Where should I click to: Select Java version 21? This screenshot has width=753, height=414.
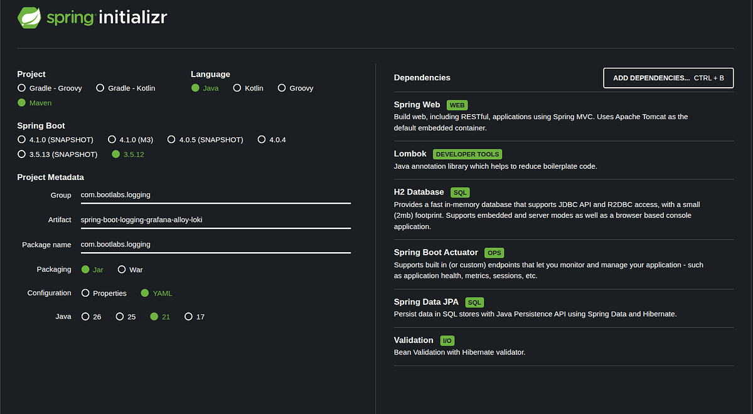pyautogui.click(x=161, y=317)
